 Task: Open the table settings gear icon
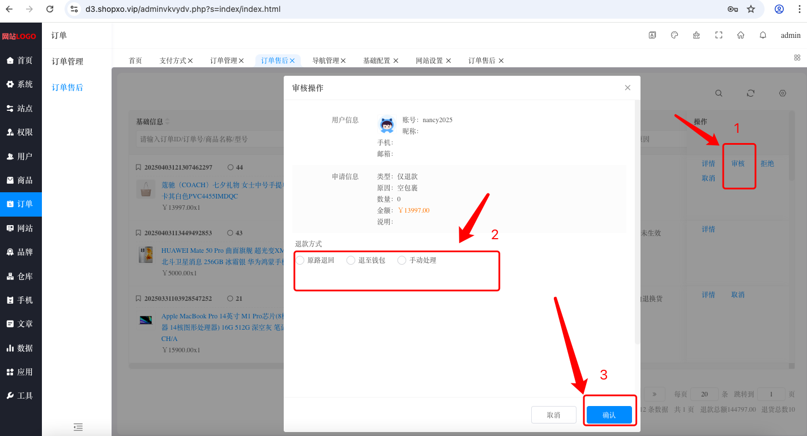point(783,93)
